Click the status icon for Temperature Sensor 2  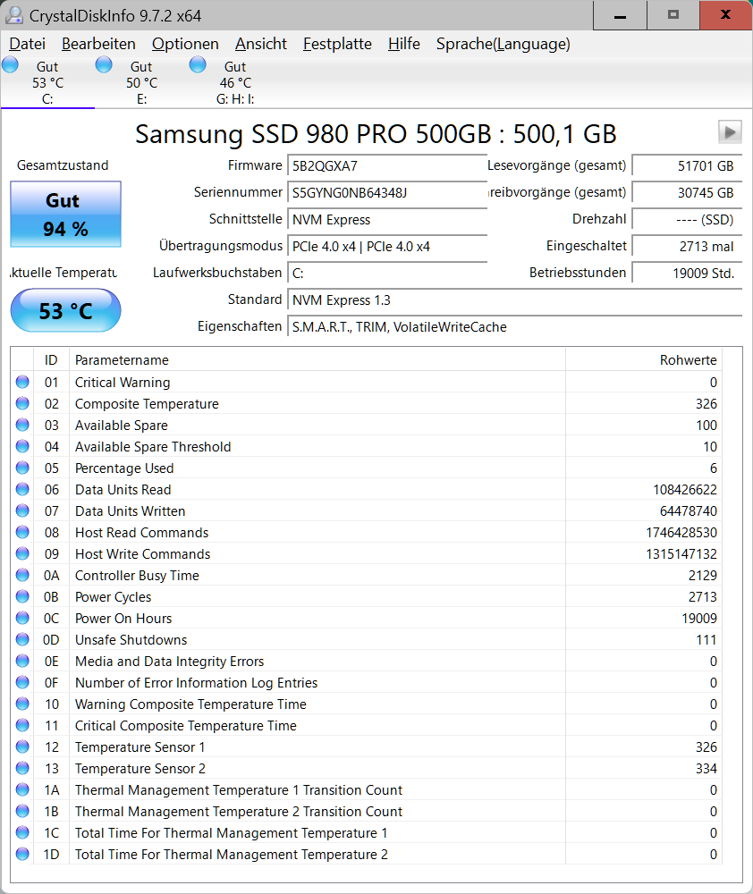(22, 769)
